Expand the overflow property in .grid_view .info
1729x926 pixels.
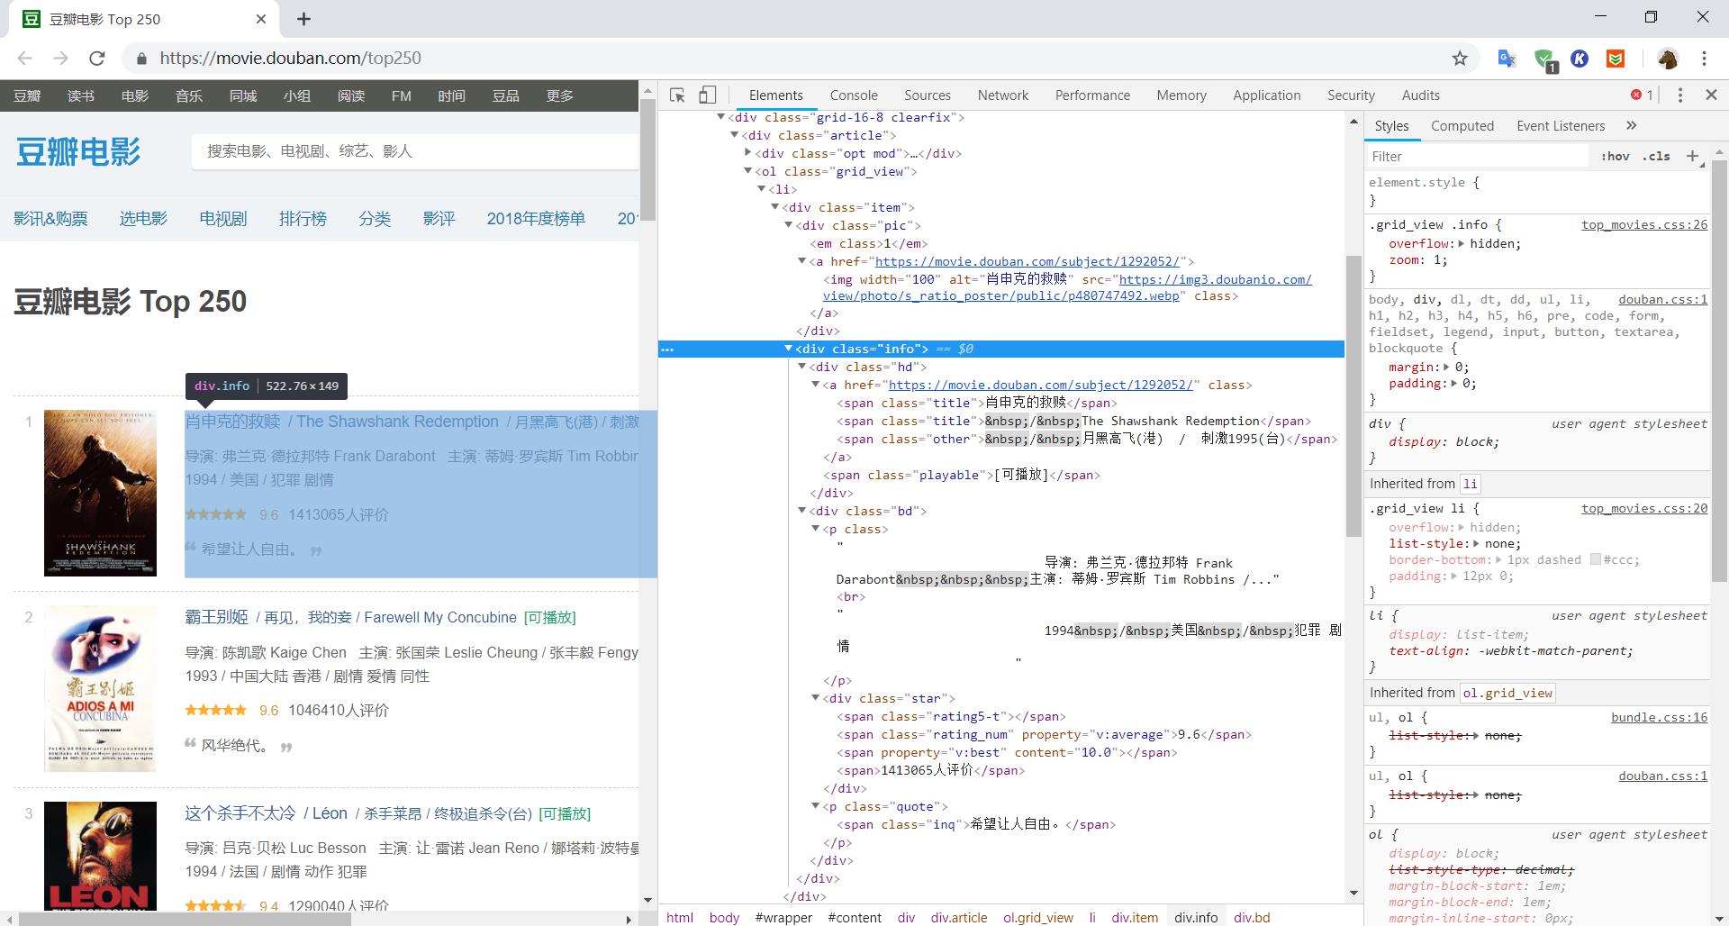coord(1461,244)
